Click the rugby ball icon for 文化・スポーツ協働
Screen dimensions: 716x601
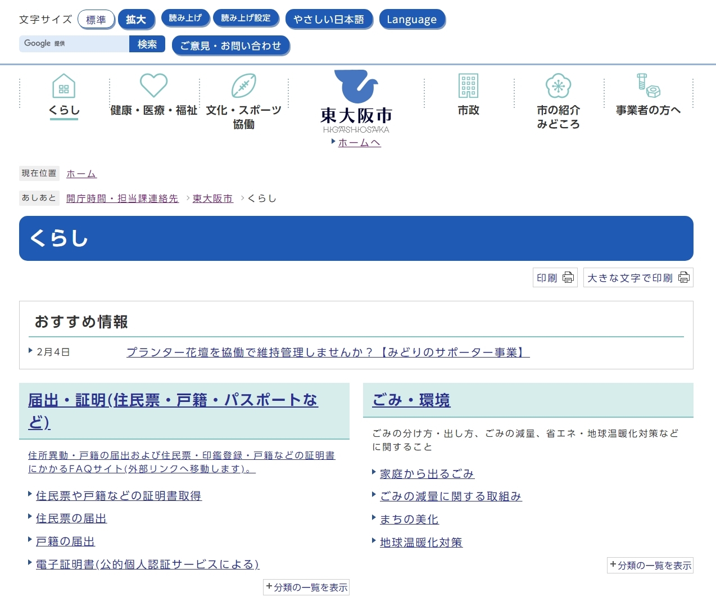click(x=243, y=85)
